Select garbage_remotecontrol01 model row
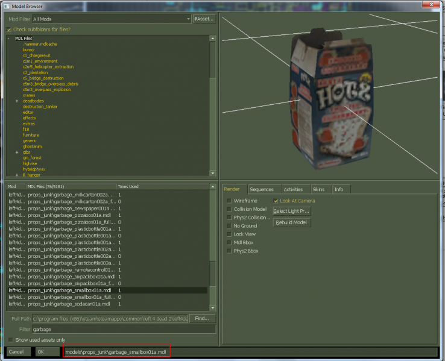Screen dimensions: 445x361 click(x=107, y=270)
